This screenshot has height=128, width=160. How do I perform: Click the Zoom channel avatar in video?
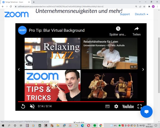(x=22, y=30)
